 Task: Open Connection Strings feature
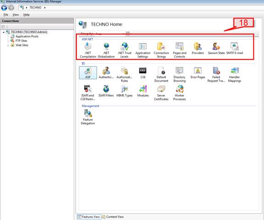tap(161, 50)
